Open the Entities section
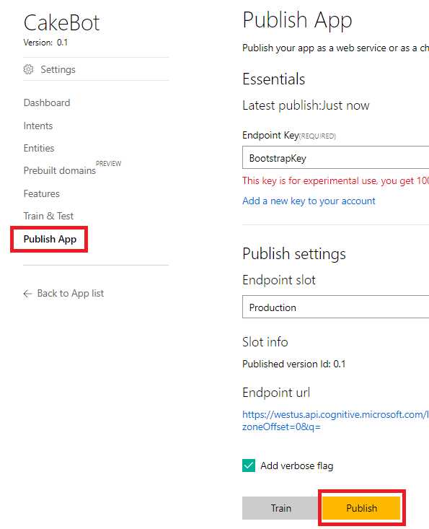 pyautogui.click(x=39, y=148)
